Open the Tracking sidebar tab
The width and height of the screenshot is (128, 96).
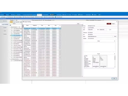tap(5, 34)
